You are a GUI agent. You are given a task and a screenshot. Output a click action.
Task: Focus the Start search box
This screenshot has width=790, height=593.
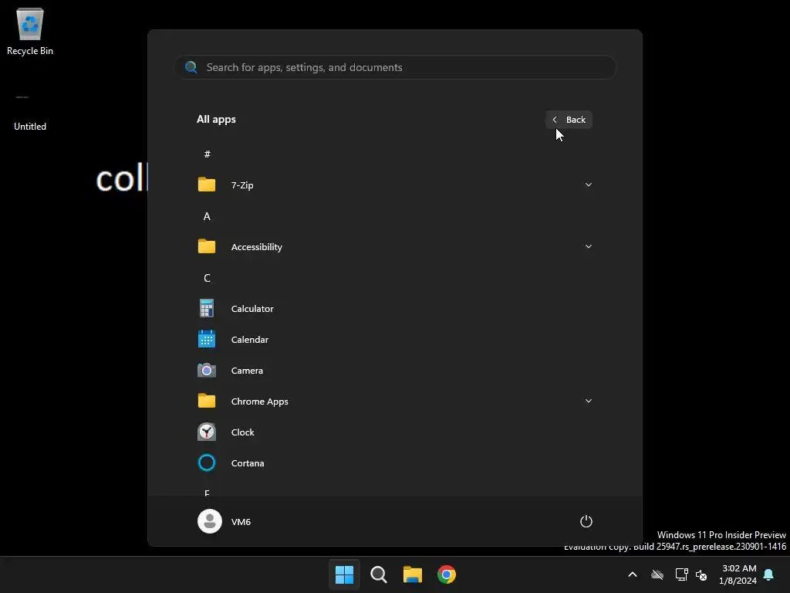(x=395, y=67)
